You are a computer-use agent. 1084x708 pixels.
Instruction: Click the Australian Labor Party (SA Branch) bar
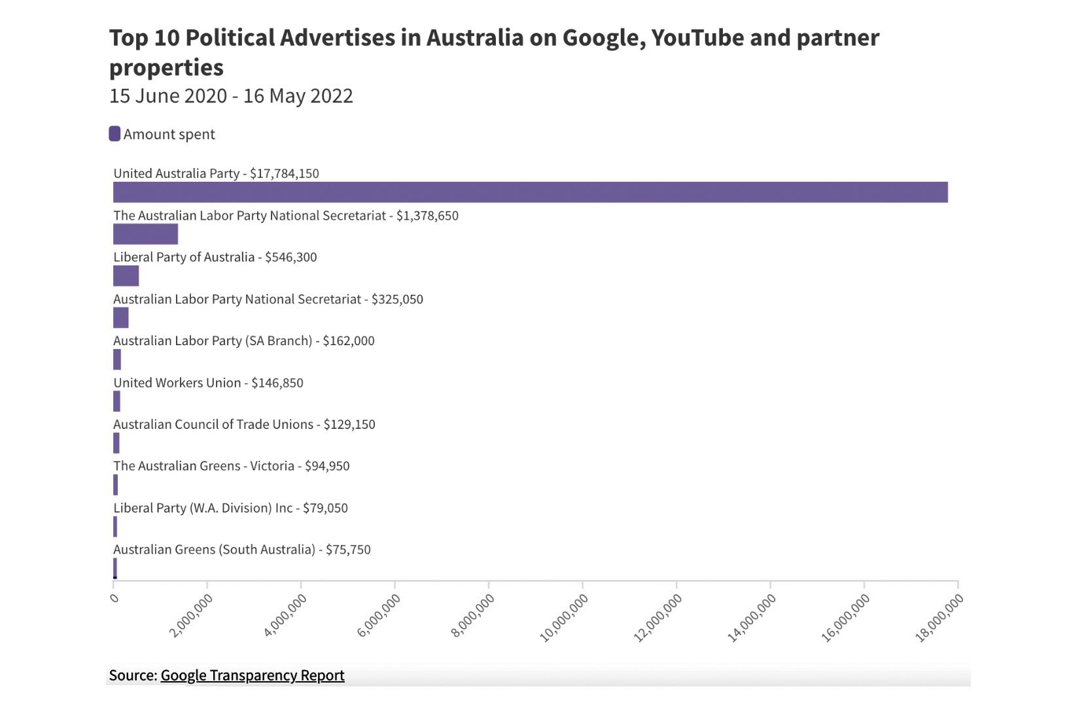pyautogui.click(x=117, y=360)
